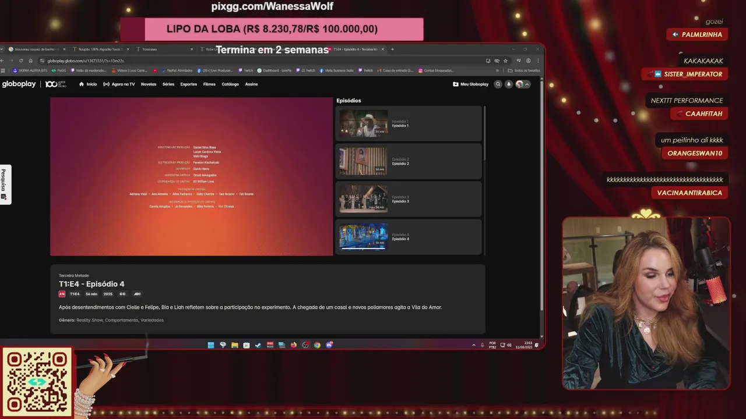This screenshot has height=419, width=746.
Task: Click the browser page vertical scrollbar
Action: pos(542,195)
